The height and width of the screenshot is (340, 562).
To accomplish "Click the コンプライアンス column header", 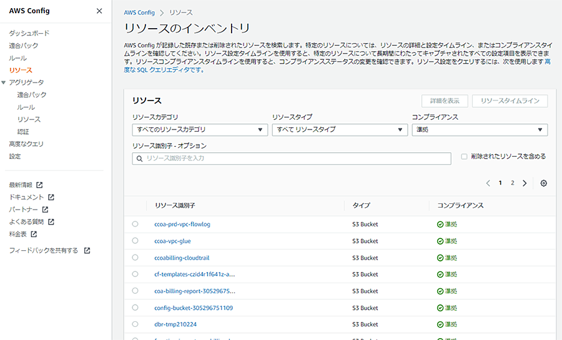I will coord(461,205).
